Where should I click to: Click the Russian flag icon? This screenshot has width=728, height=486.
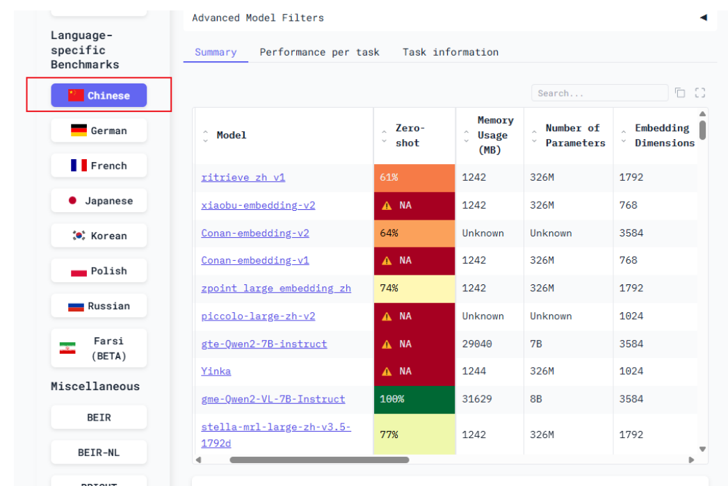click(76, 307)
